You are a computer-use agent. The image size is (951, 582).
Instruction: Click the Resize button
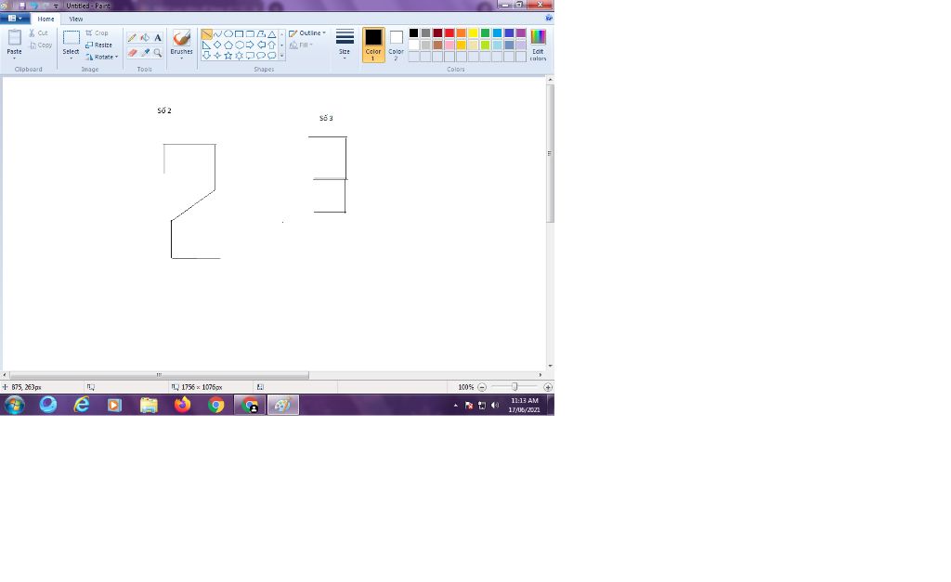pyautogui.click(x=99, y=45)
